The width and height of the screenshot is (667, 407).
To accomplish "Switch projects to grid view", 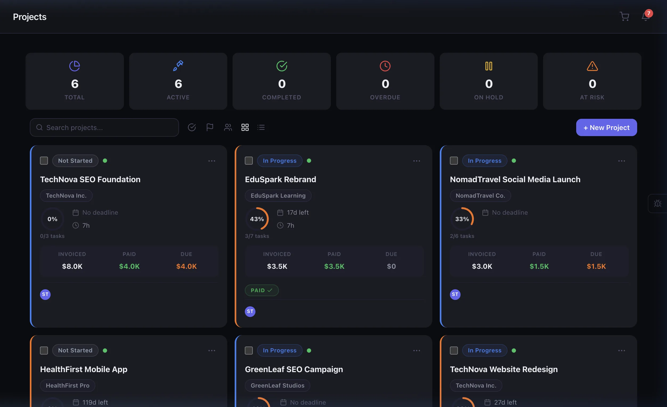I will coord(245,127).
